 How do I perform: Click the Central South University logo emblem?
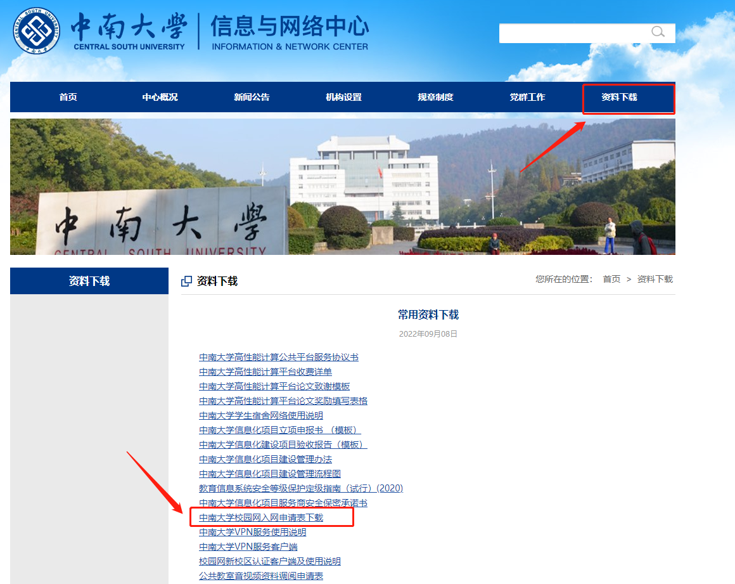click(x=37, y=30)
